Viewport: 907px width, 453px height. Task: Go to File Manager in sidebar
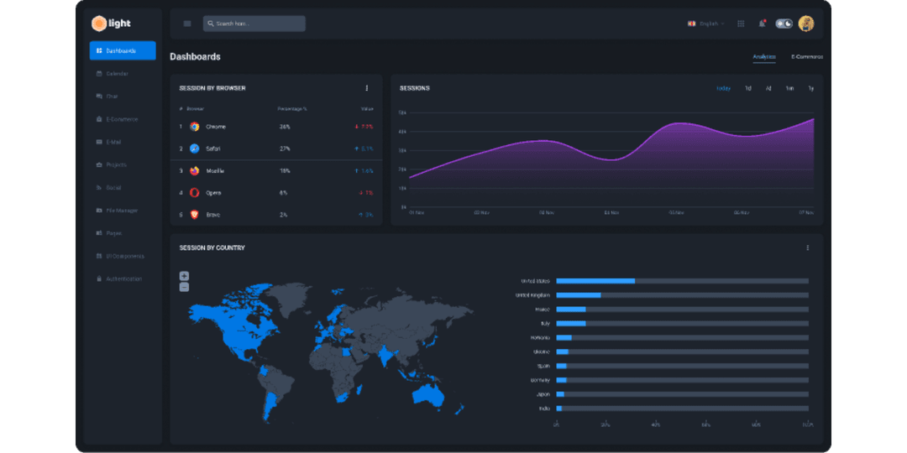(121, 211)
